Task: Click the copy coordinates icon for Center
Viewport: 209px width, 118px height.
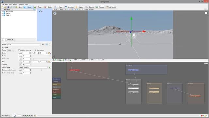Action: click(x=49, y=53)
